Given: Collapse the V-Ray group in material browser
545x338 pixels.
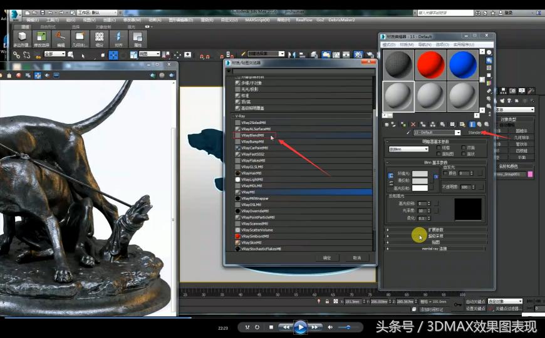Looking at the screenshot, I should [233, 116].
